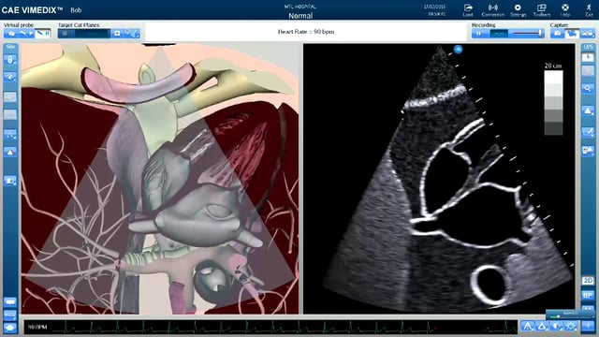The width and height of the screenshot is (599, 337).
Task: Switch to 2D imaging mode
Action: tap(588, 281)
